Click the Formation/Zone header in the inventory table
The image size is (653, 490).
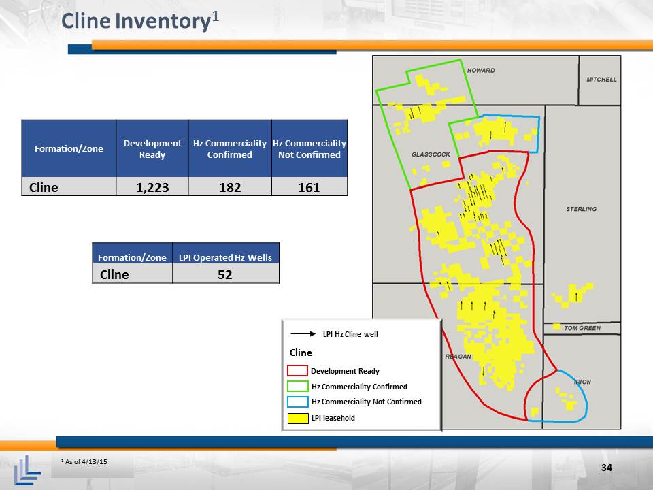pos(69,149)
